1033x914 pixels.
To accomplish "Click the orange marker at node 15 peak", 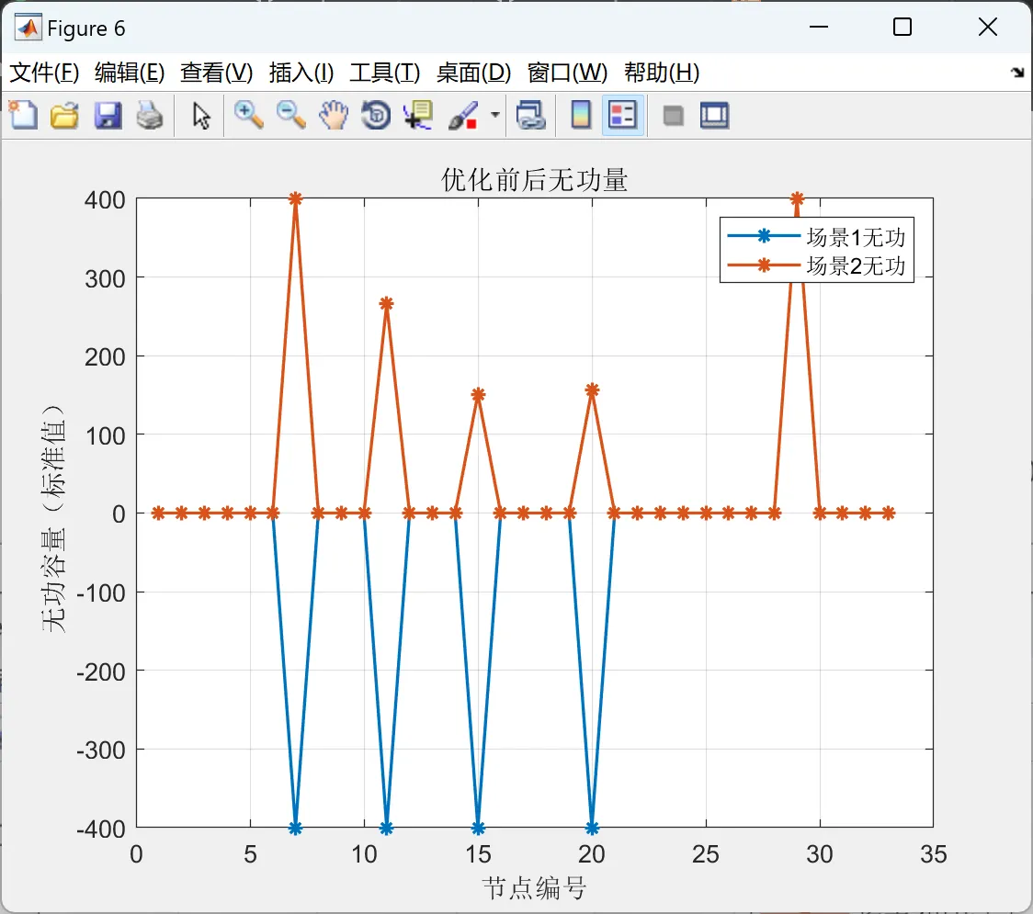I will tap(478, 394).
